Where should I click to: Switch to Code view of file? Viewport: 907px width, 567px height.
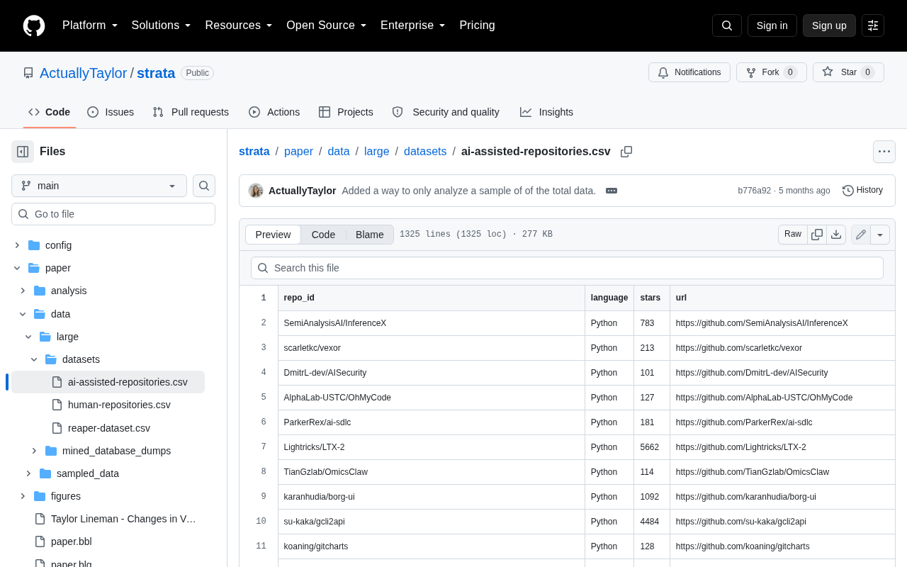(x=323, y=235)
